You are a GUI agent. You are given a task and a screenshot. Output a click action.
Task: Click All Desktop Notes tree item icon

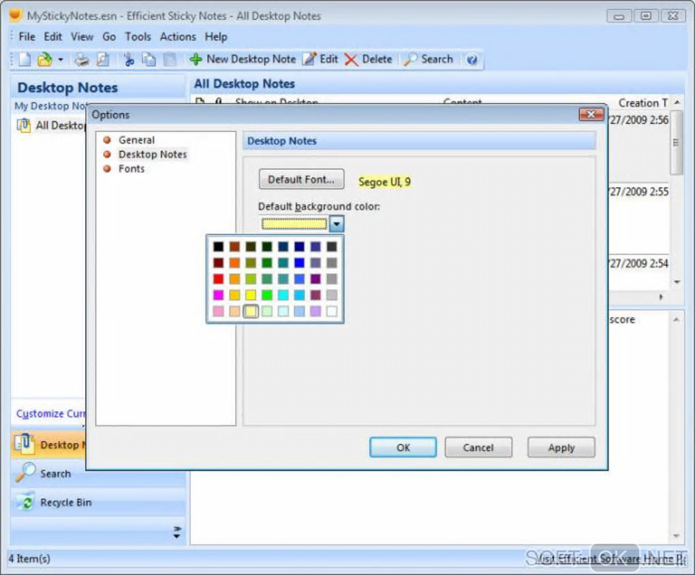pyautogui.click(x=23, y=125)
